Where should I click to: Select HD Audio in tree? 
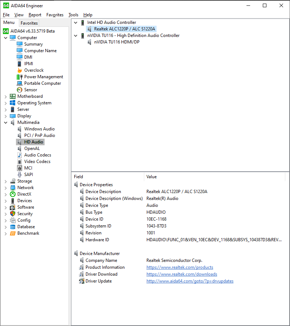(x=33, y=142)
